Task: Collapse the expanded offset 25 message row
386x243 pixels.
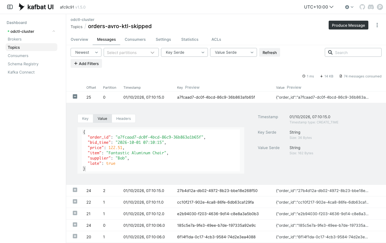Action: tap(75, 96)
